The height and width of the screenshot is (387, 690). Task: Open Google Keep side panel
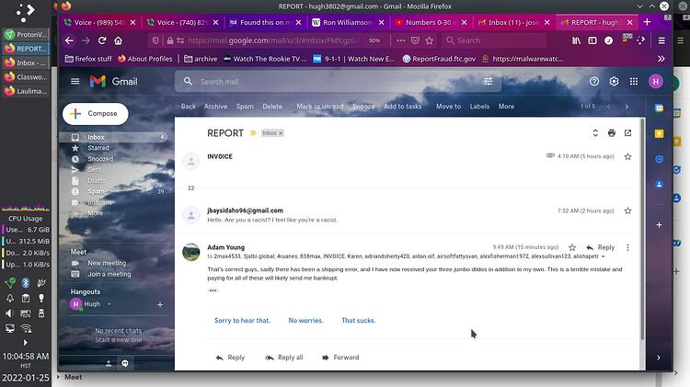(659, 133)
